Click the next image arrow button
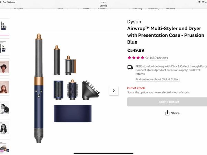Screen dimensions: 207x155 coord(114,91)
